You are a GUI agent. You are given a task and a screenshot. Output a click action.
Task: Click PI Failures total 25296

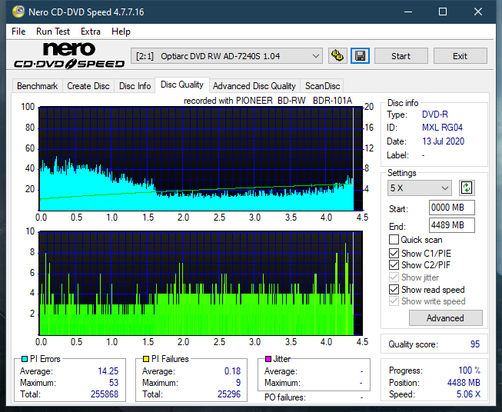tap(229, 394)
